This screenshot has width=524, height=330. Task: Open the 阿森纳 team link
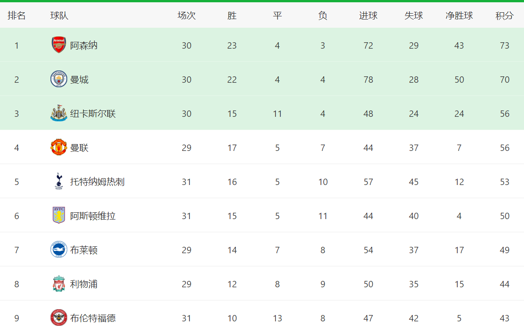pos(84,45)
